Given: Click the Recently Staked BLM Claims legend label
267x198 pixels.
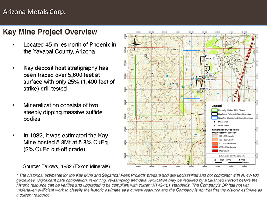Looking at the screenshot, I should 232,110.
